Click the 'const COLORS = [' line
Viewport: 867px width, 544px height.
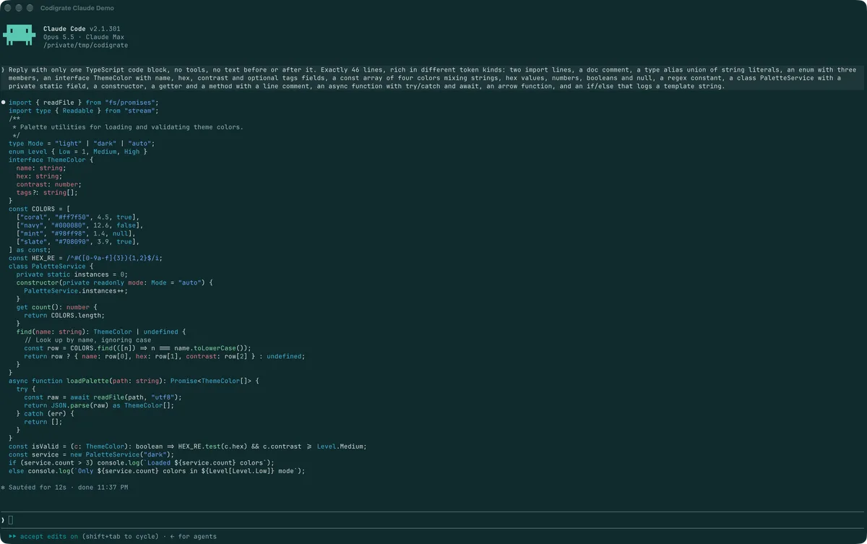tap(39, 209)
